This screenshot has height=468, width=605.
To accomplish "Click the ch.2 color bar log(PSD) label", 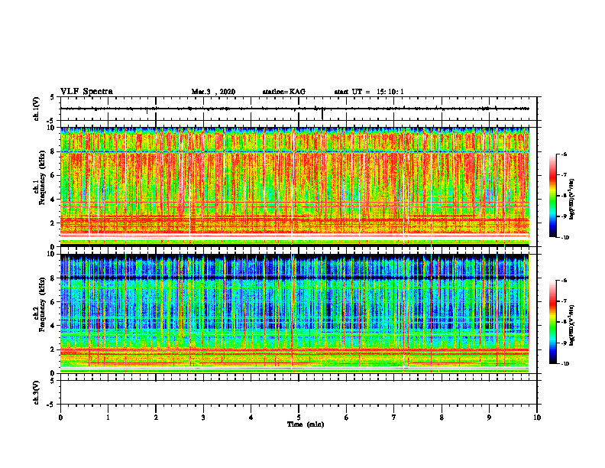I will tap(572, 325).
